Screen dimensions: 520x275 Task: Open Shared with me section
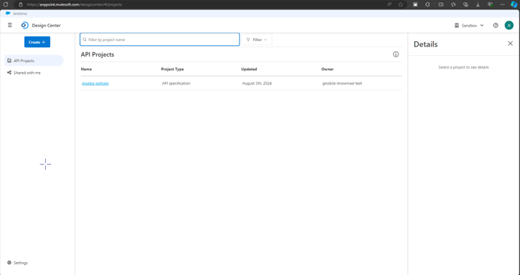click(24, 73)
